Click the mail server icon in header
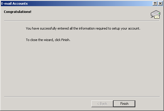This screenshot has height=111, width=164. pyautogui.click(x=156, y=14)
